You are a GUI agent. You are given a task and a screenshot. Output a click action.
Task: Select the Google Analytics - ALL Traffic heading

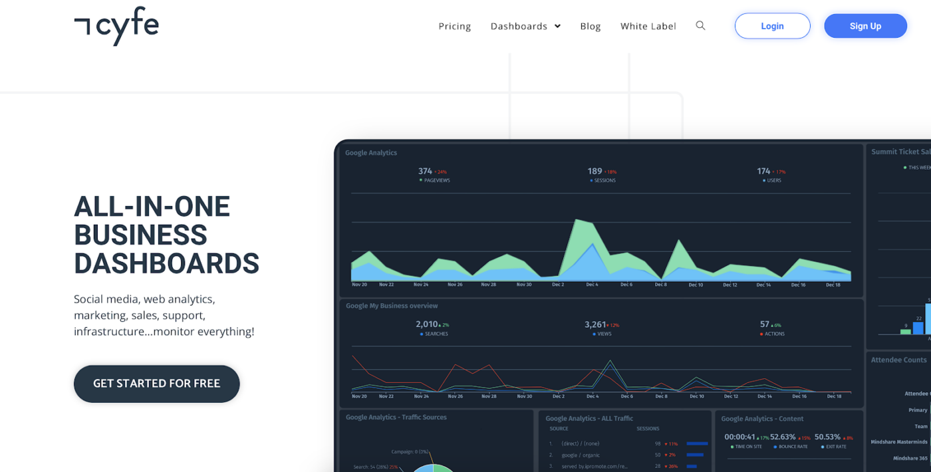(x=589, y=419)
